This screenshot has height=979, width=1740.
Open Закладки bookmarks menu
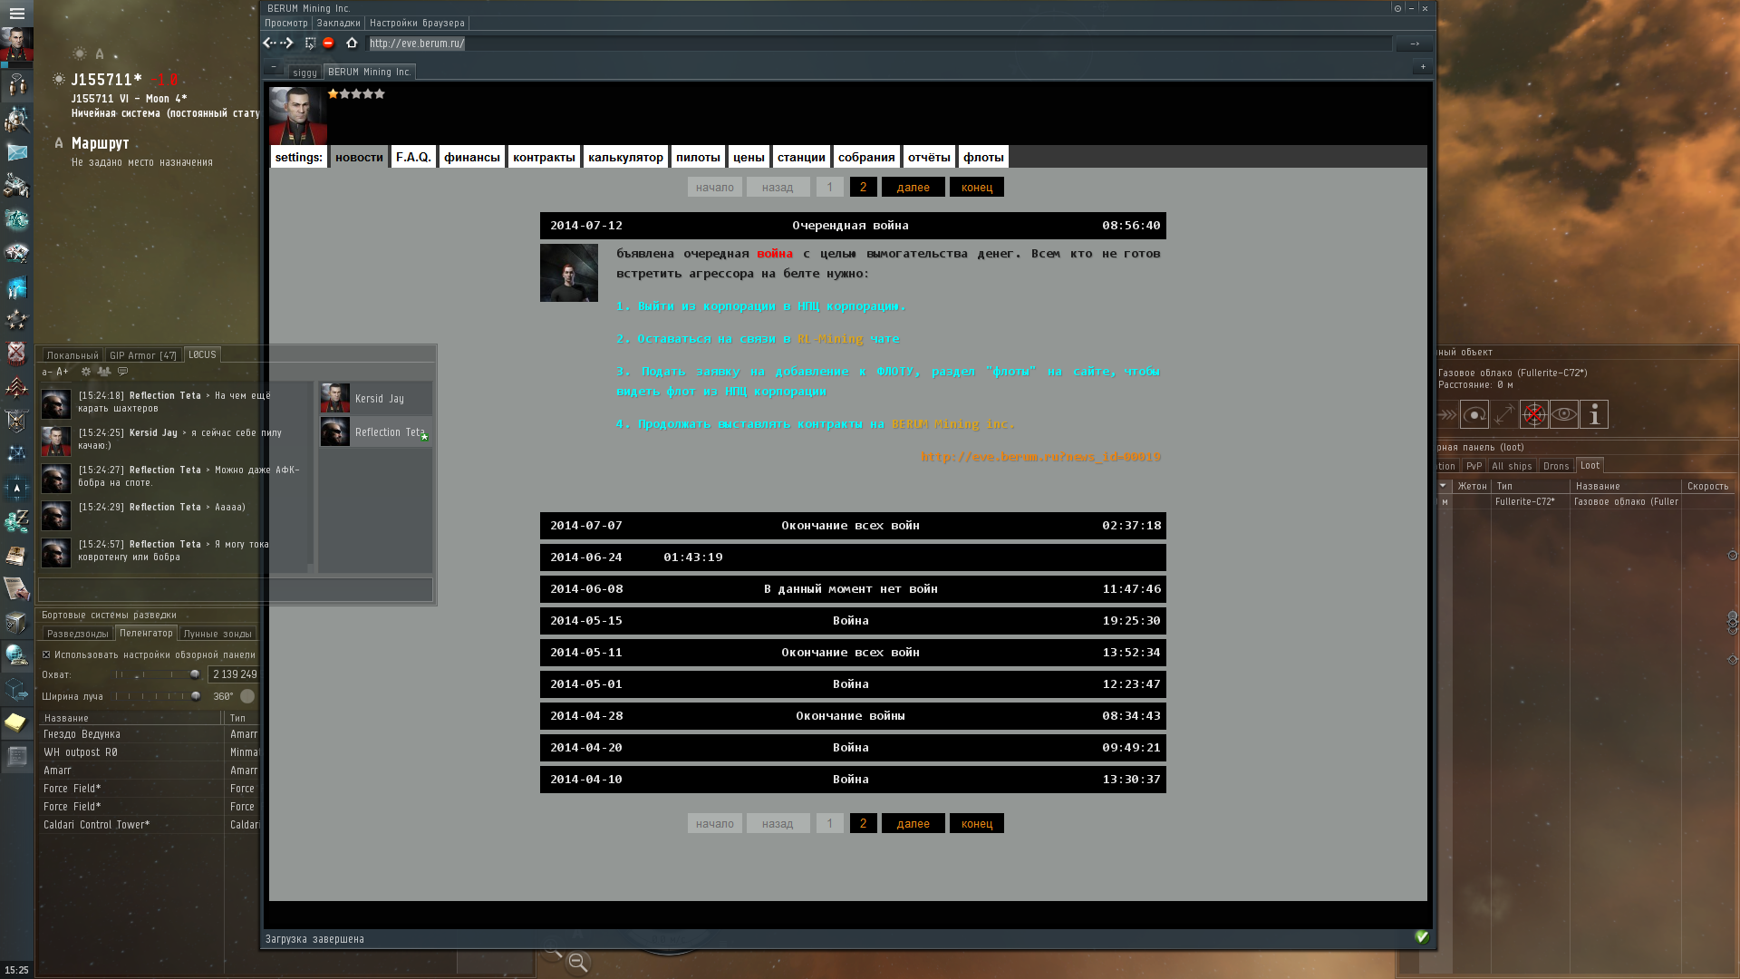pyautogui.click(x=338, y=24)
